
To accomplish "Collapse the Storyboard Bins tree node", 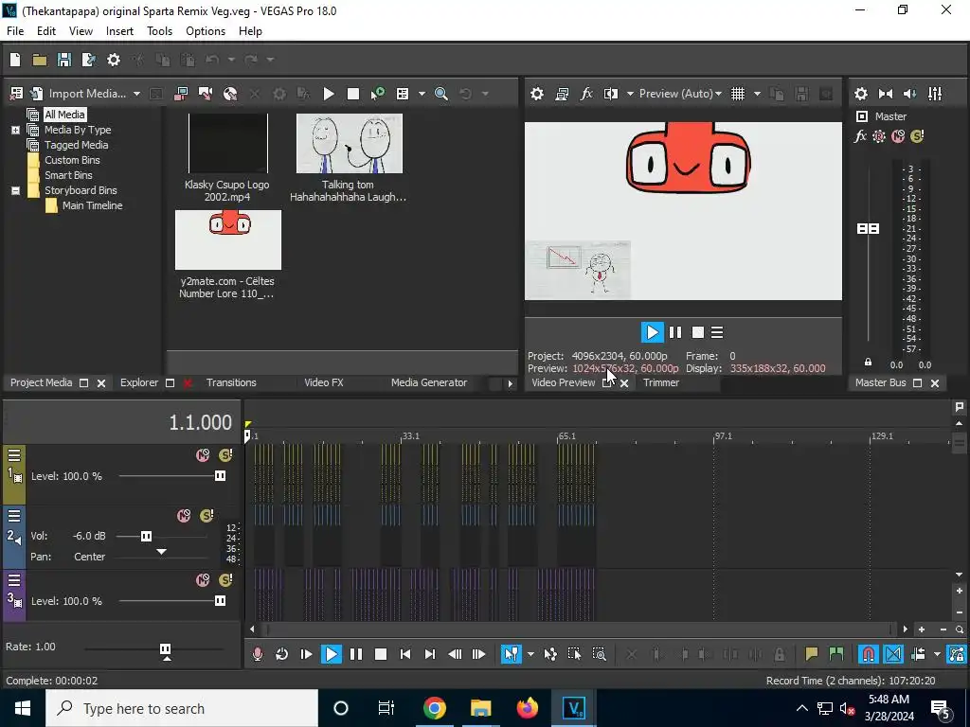I will coord(15,190).
